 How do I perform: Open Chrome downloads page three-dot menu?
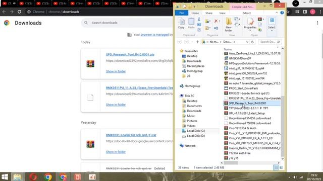point(317,23)
